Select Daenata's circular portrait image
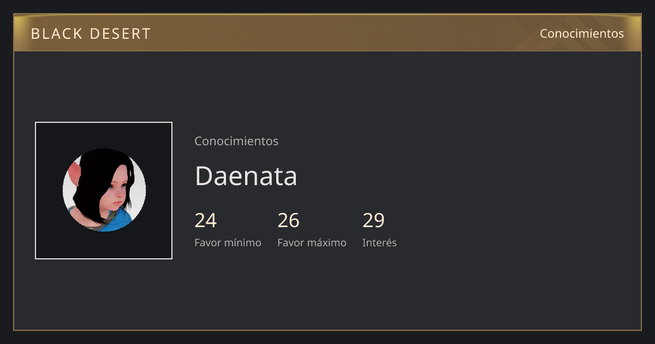 tap(104, 190)
